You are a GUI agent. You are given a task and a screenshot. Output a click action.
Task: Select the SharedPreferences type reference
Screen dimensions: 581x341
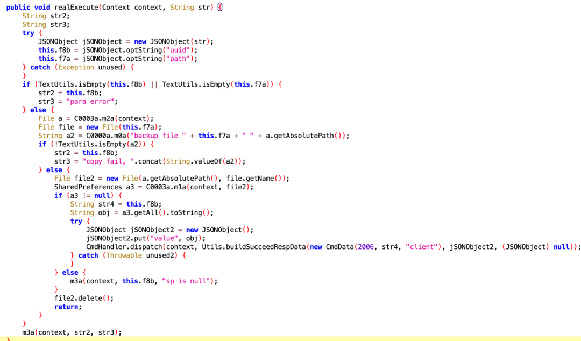tap(88, 187)
